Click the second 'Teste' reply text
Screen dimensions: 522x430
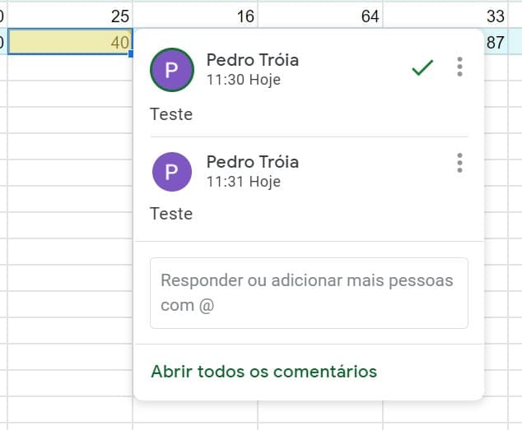click(171, 214)
